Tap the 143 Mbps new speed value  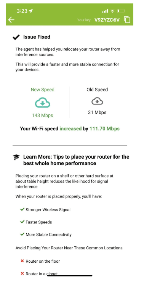(43, 115)
